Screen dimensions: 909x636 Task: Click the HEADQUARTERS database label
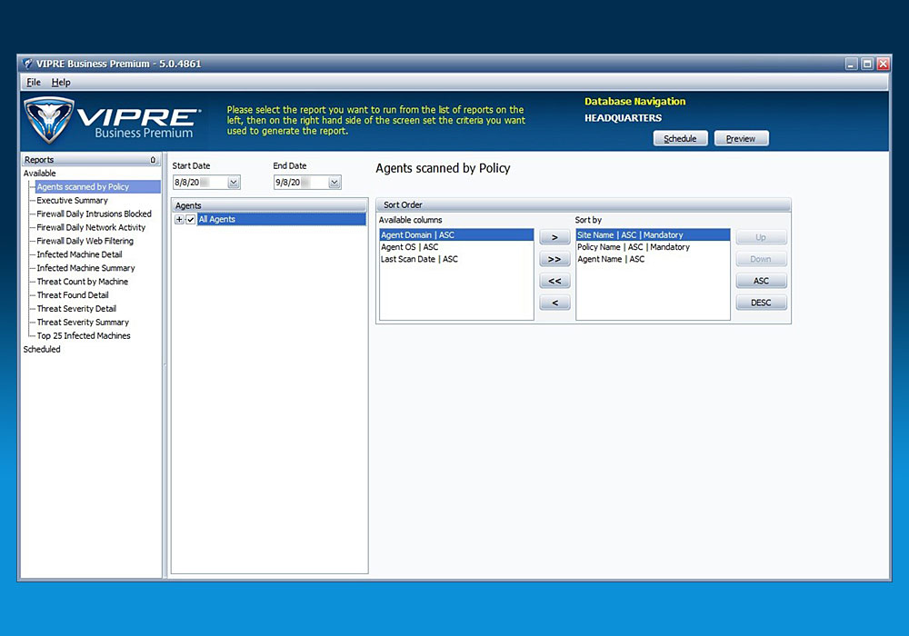[x=623, y=118]
